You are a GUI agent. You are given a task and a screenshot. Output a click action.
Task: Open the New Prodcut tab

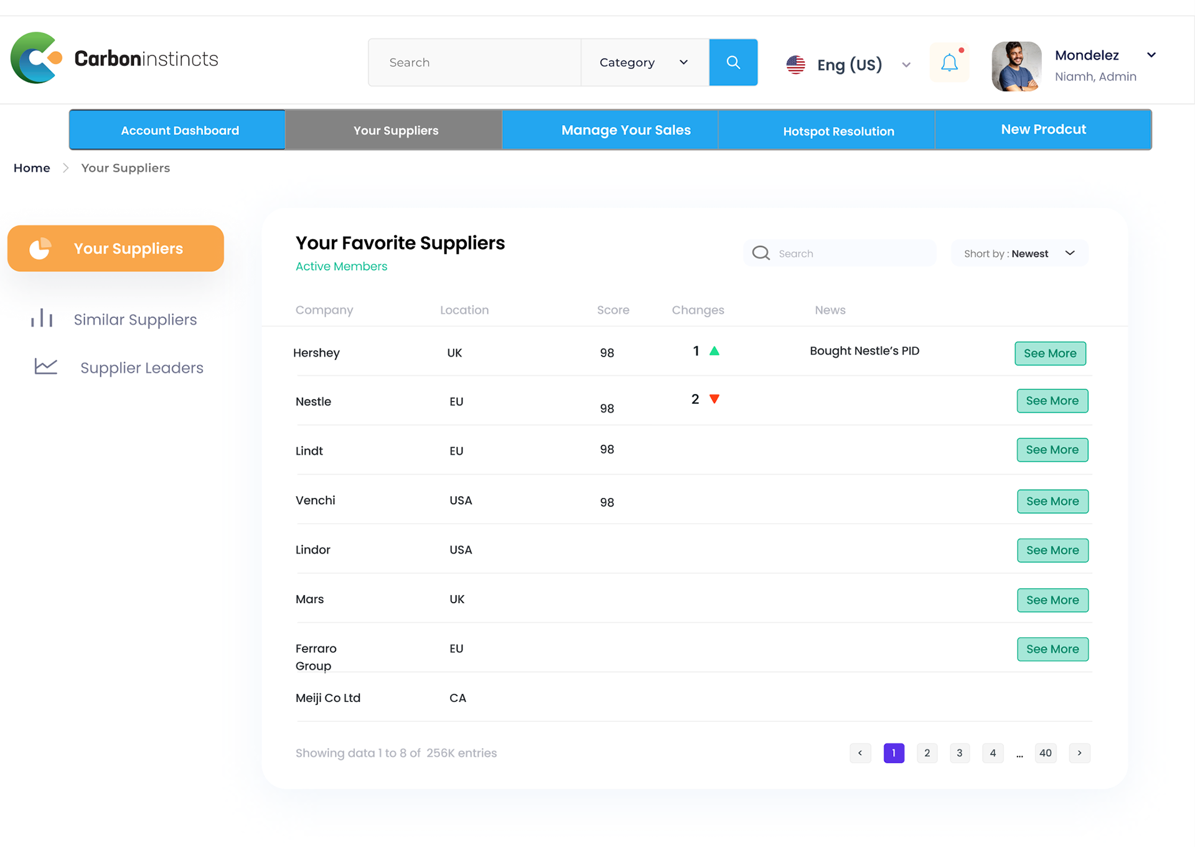click(1043, 130)
